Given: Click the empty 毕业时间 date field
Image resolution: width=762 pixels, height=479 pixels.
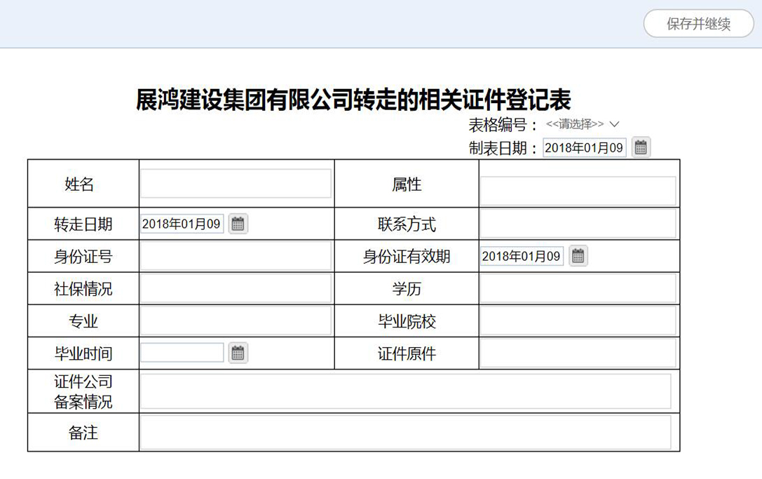Looking at the screenshot, I should tap(182, 353).
